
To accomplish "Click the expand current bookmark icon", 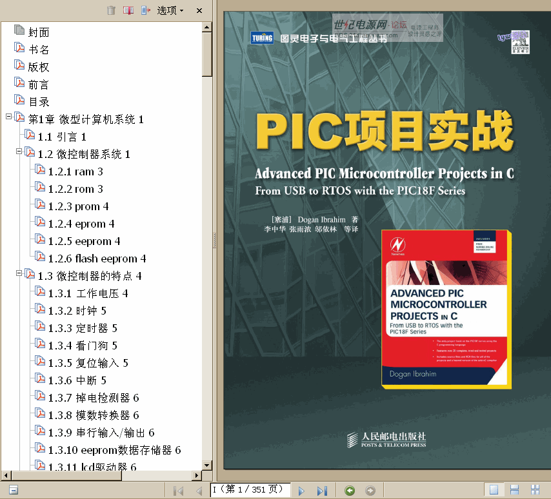I will pos(145,10).
